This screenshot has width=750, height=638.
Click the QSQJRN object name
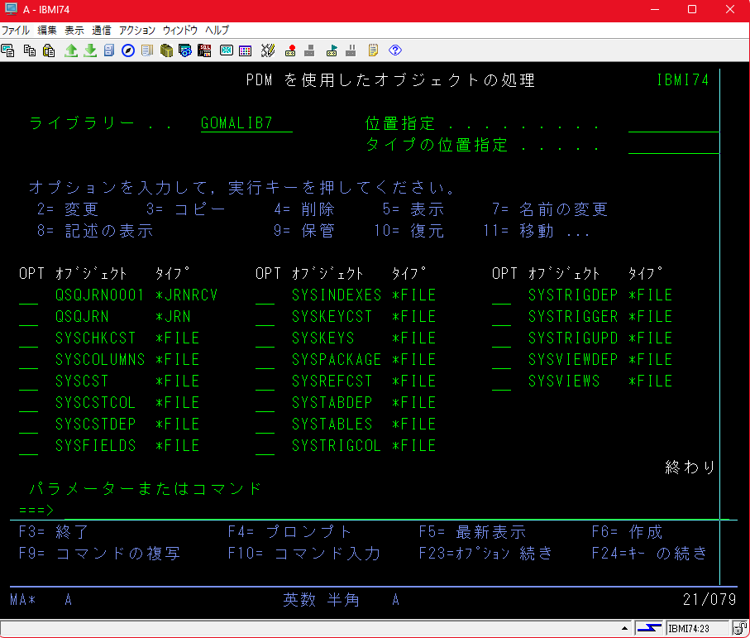click(x=82, y=316)
